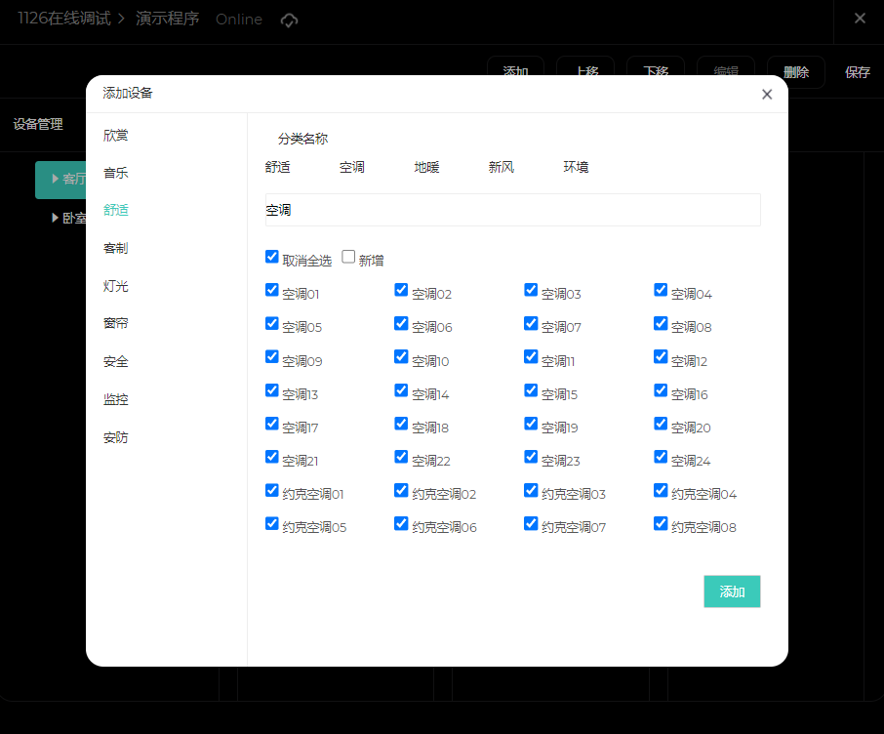Click the 保存 button in top toolbar
Screen dimensions: 884x734
(858, 72)
